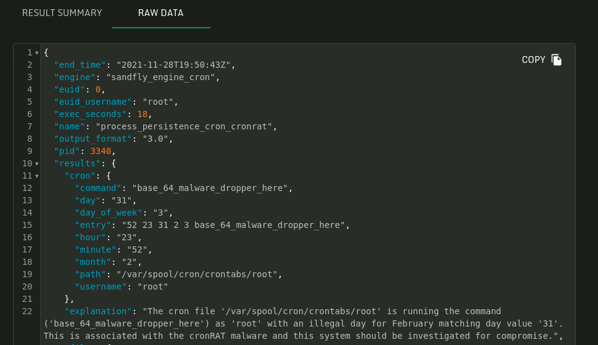Click the "engine" key

pos(75,77)
